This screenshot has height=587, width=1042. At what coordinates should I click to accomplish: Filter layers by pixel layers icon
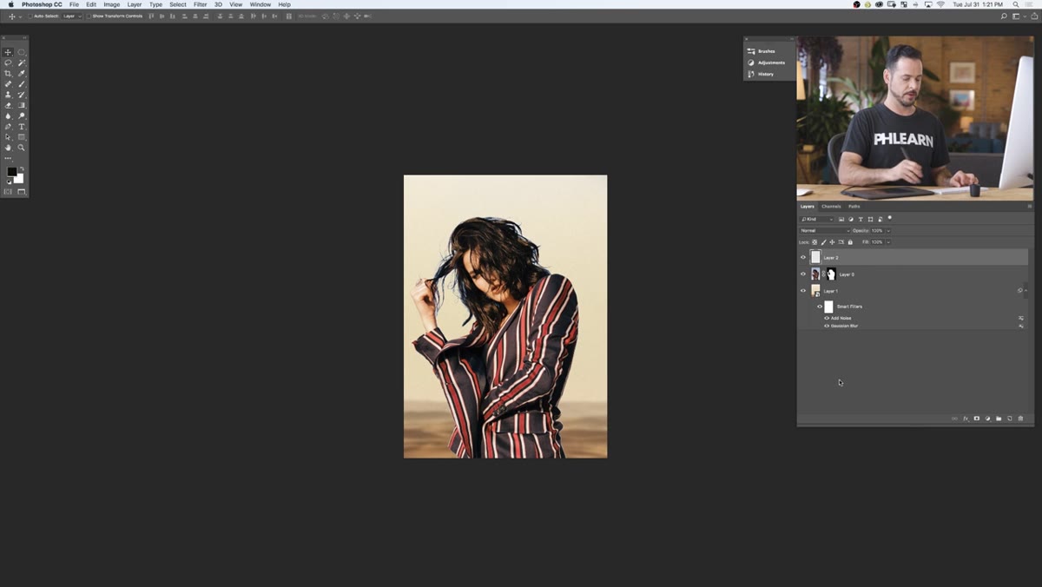841,219
